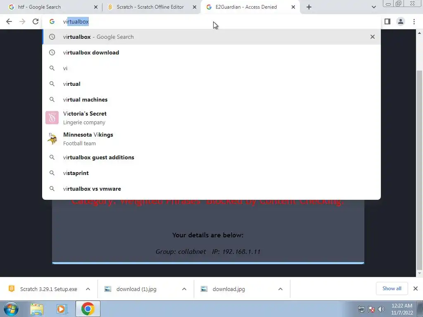Open the Victoria's Secret suggestion
The height and width of the screenshot is (317, 423).
tap(211, 118)
